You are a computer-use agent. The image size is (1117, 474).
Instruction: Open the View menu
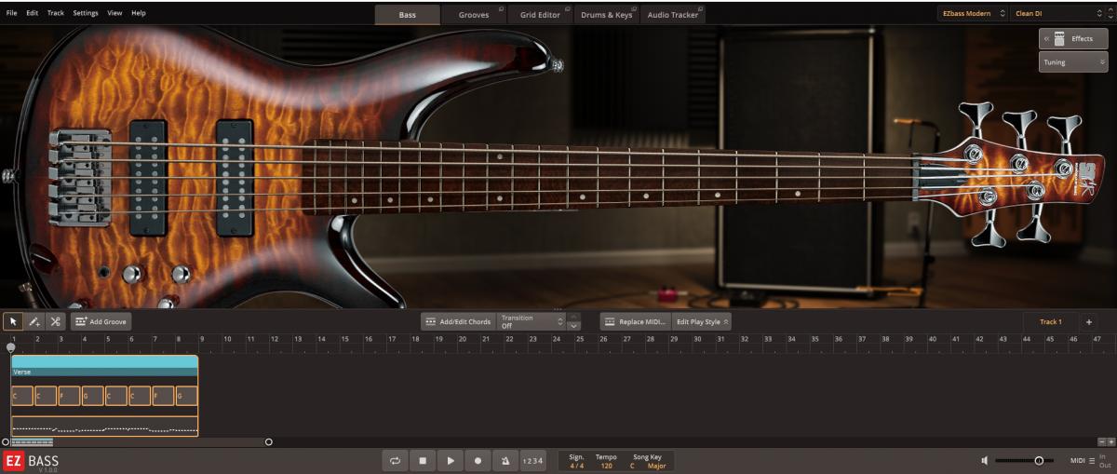click(x=114, y=13)
